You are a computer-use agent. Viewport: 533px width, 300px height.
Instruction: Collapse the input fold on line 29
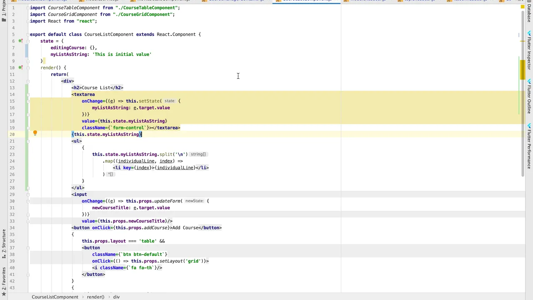pos(28,194)
